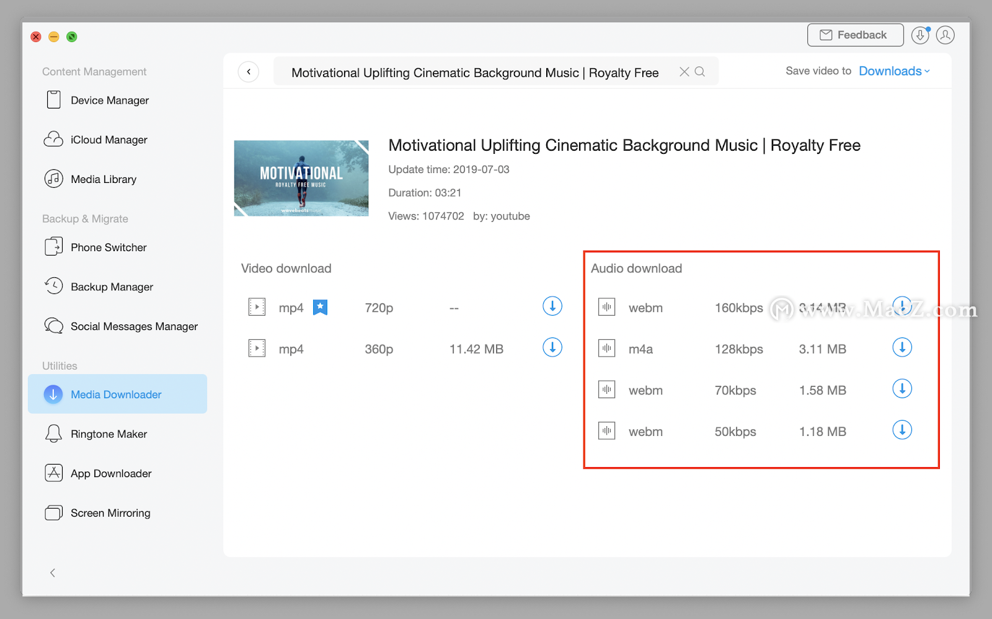
Task: Download the webm 160kbps audio
Action: [x=902, y=306]
